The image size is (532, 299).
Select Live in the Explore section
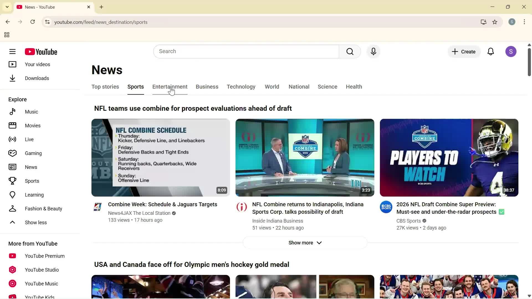click(x=29, y=139)
